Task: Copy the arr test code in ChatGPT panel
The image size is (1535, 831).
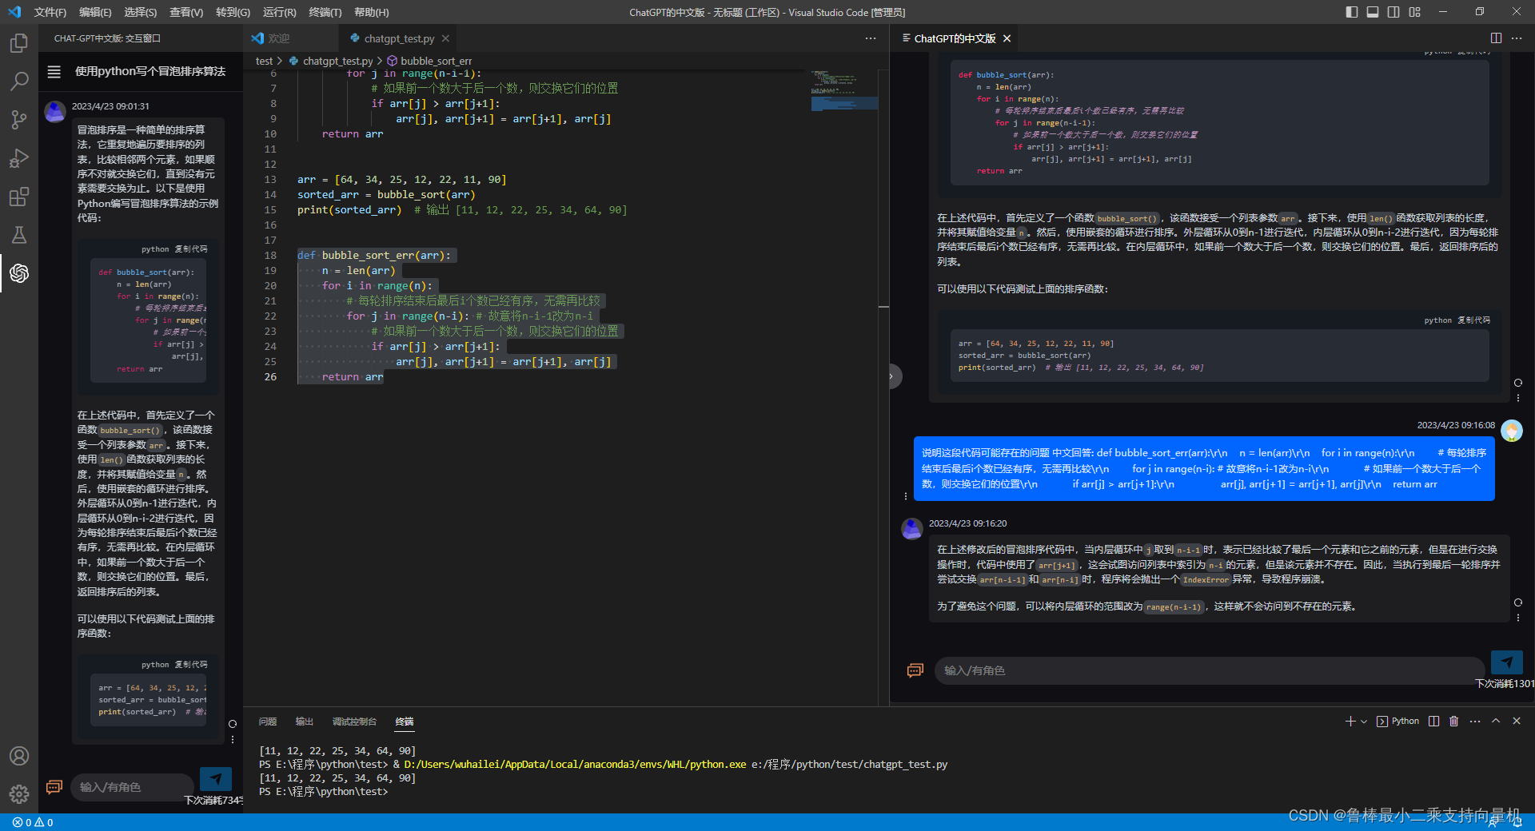Action: [1473, 320]
